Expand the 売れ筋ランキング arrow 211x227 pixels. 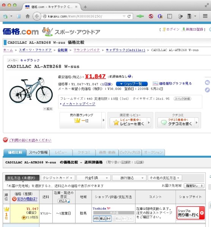[103, 120]
